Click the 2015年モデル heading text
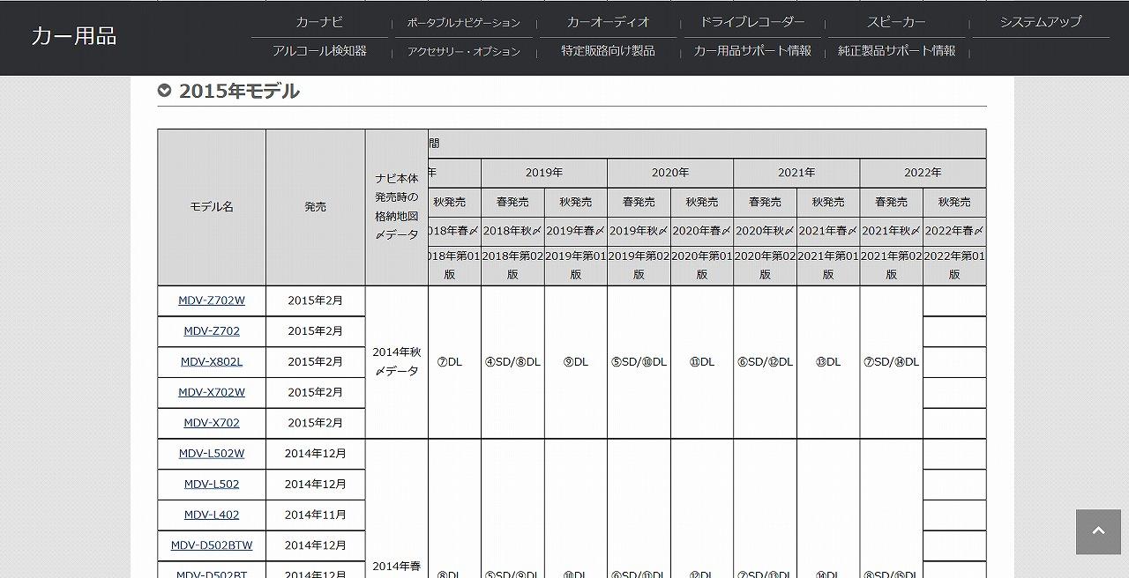 [239, 91]
